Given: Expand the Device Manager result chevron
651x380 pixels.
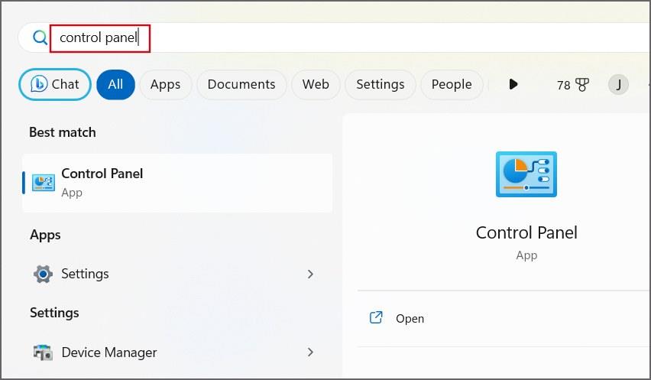Looking at the screenshot, I should click(x=310, y=352).
